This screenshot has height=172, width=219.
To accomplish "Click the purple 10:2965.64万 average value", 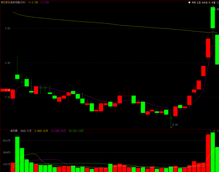I will pos(59,131).
